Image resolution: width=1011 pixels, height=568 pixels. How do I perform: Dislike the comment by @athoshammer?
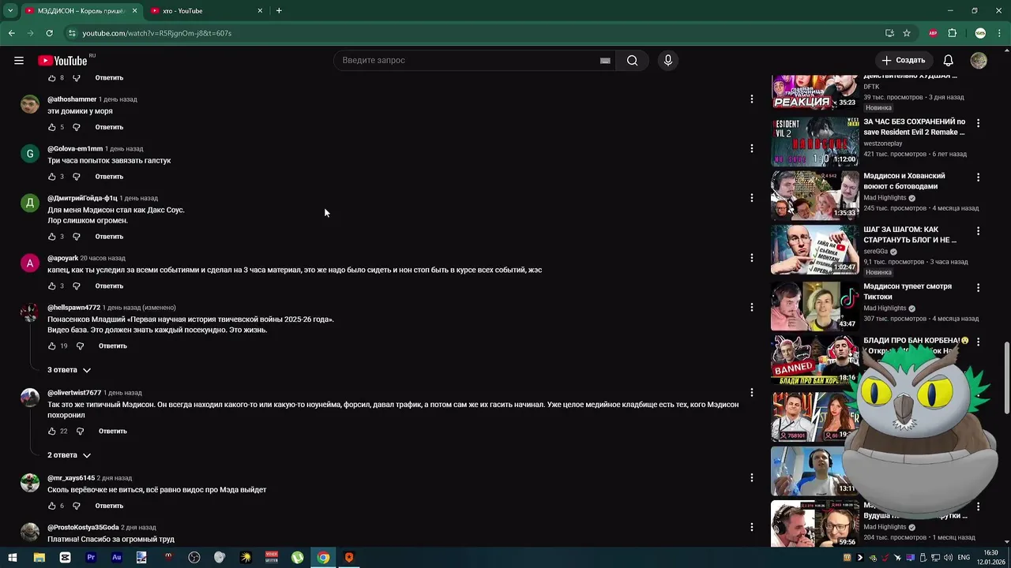(77, 127)
